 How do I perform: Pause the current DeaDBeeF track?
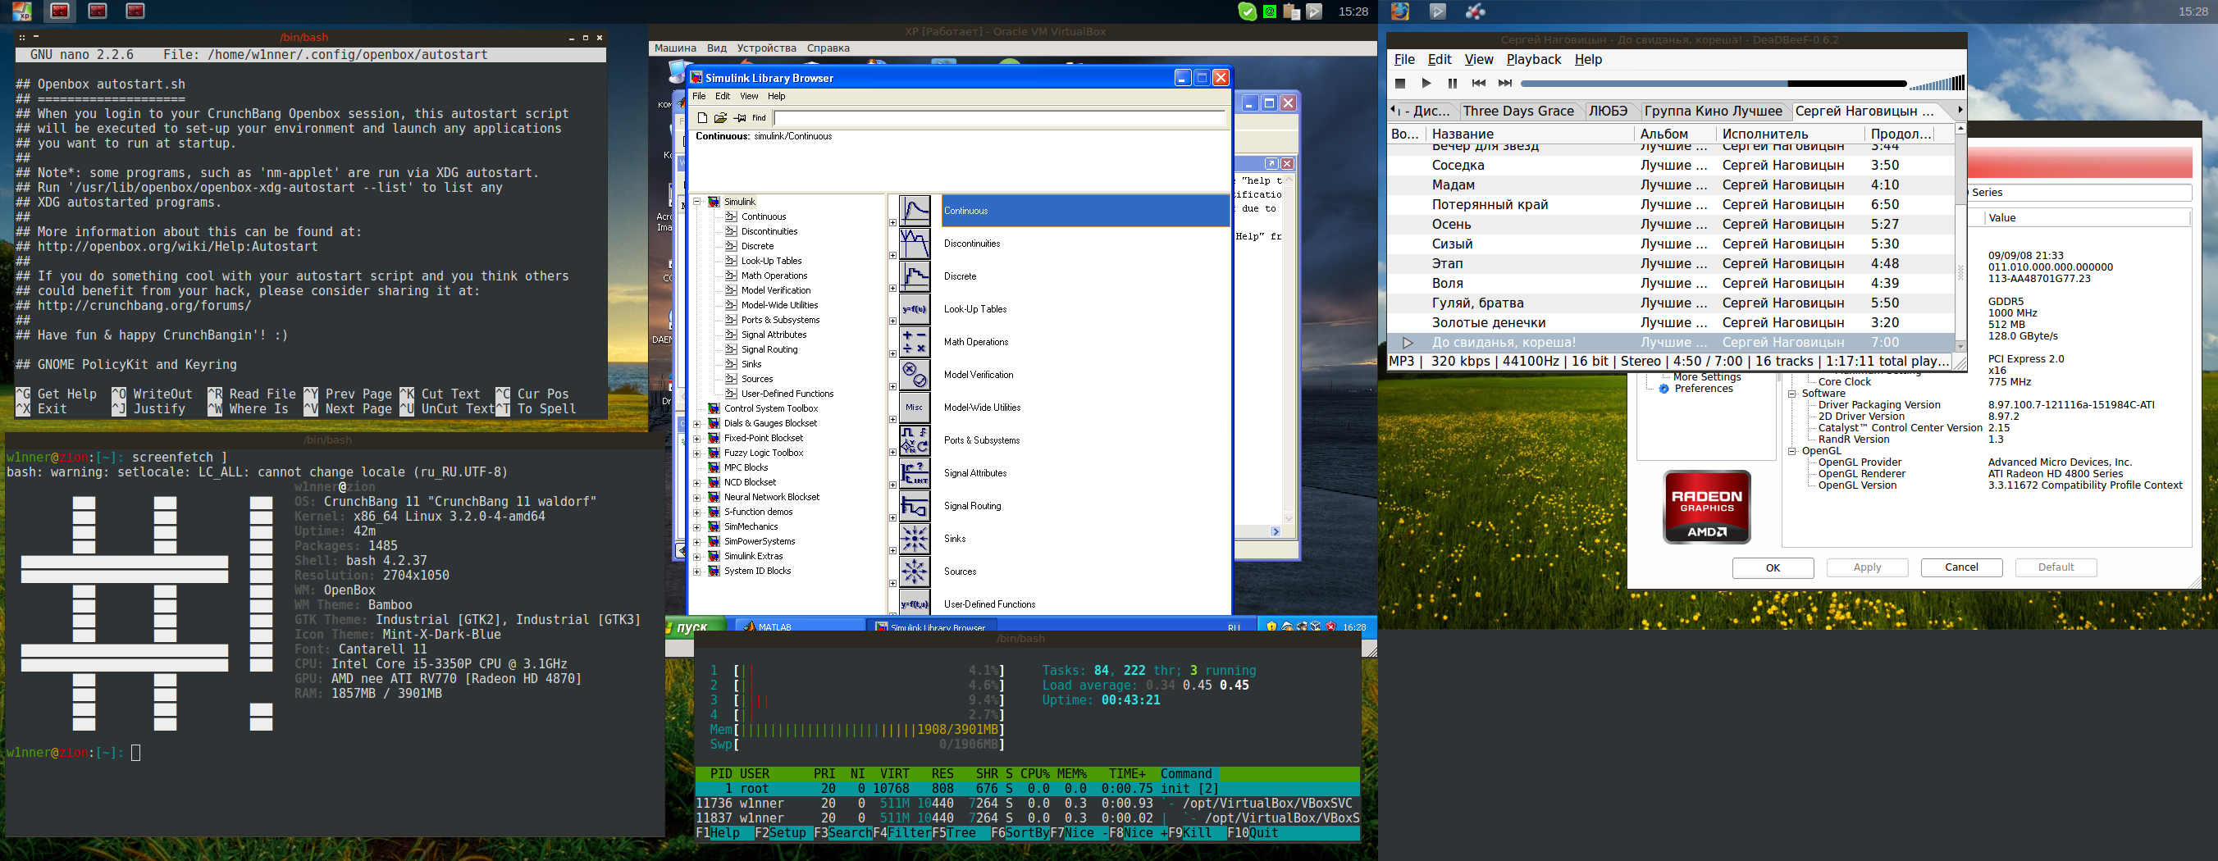point(1453,84)
